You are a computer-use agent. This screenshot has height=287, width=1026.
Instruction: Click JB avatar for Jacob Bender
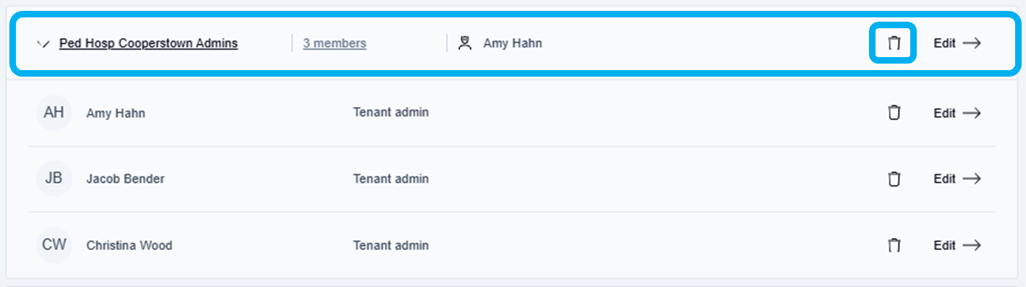tap(54, 179)
